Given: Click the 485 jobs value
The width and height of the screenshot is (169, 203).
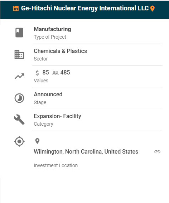Looking at the screenshot, I should click(65, 72).
